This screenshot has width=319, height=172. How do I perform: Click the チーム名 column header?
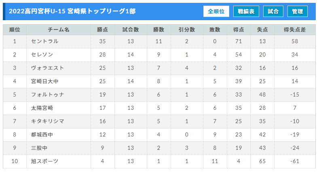tap(59, 29)
